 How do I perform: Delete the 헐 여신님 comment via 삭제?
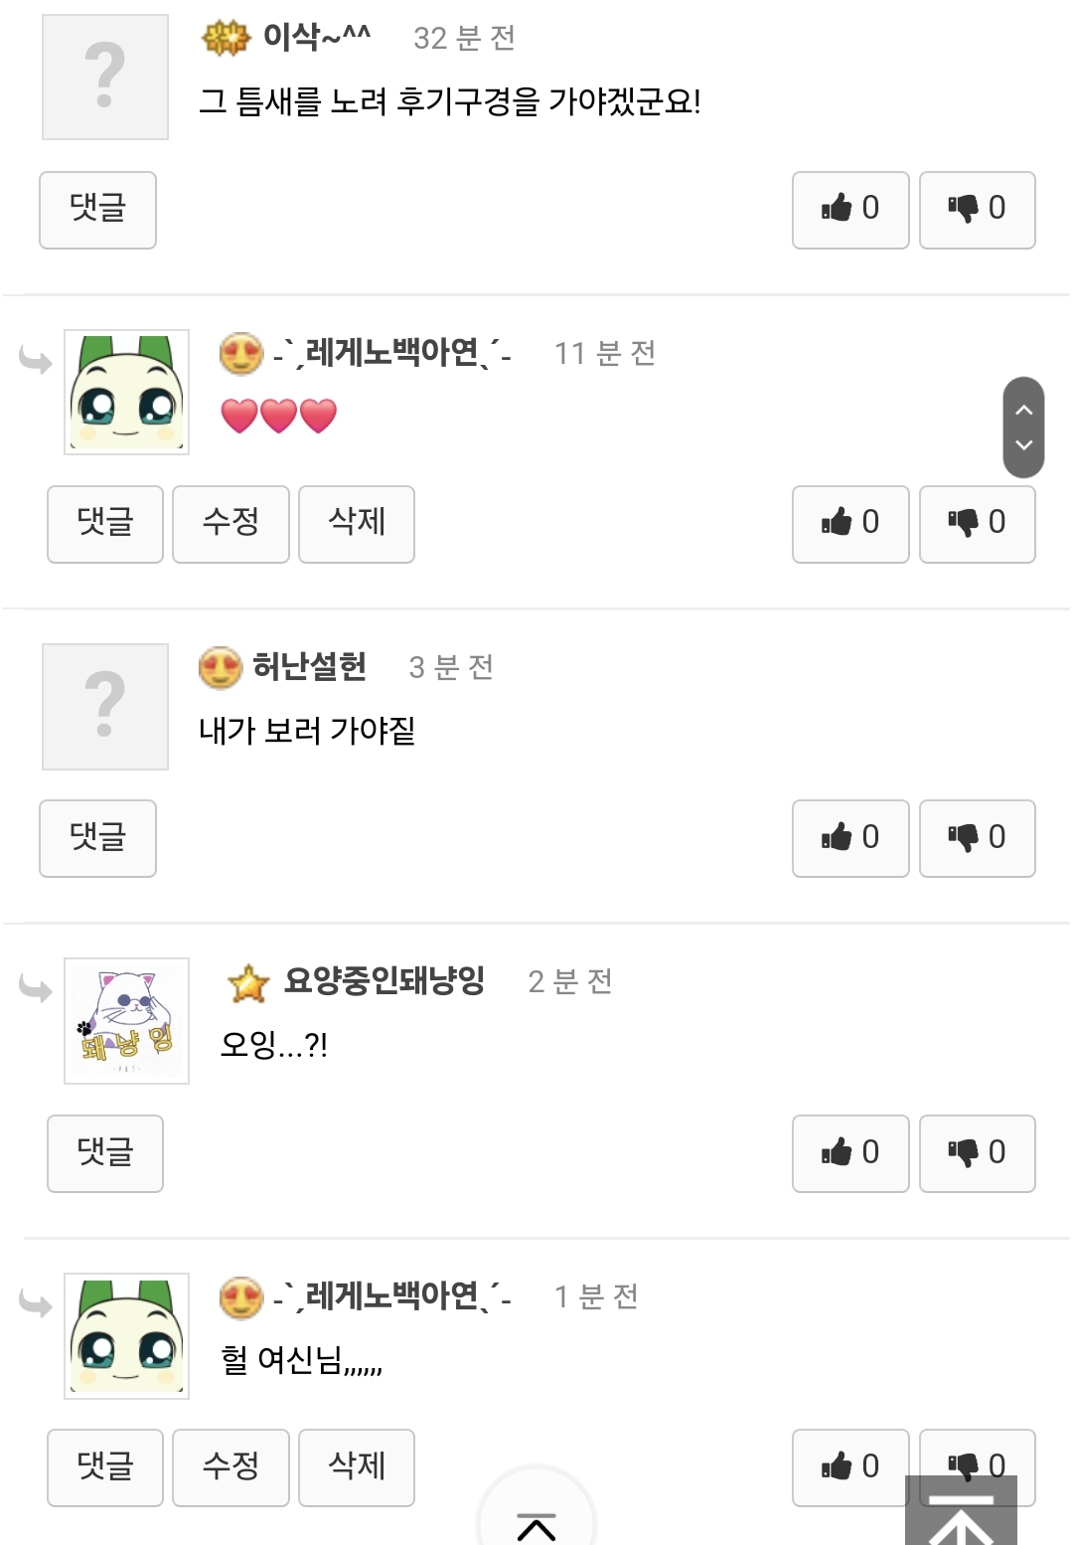tap(356, 1466)
